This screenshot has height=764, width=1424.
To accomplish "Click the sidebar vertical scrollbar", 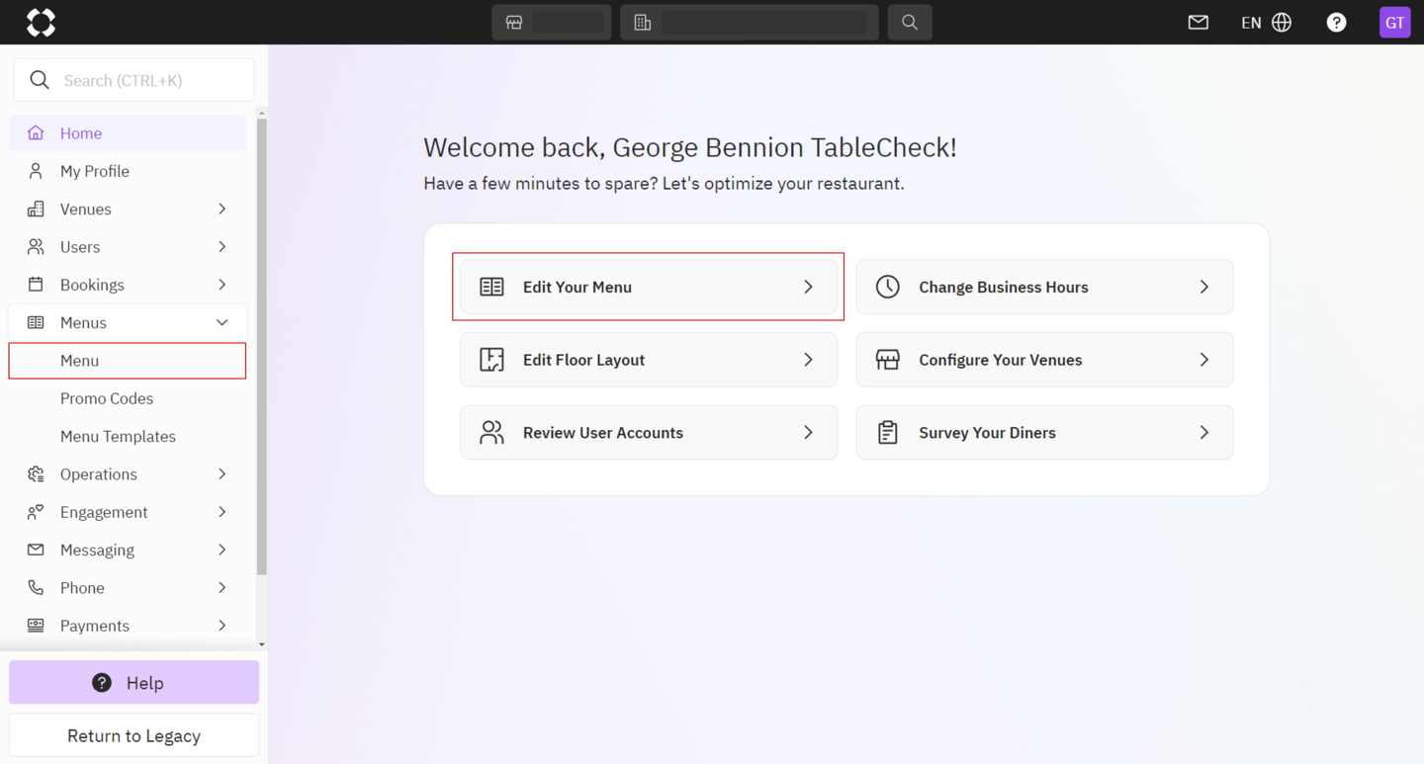I will pyautogui.click(x=261, y=346).
